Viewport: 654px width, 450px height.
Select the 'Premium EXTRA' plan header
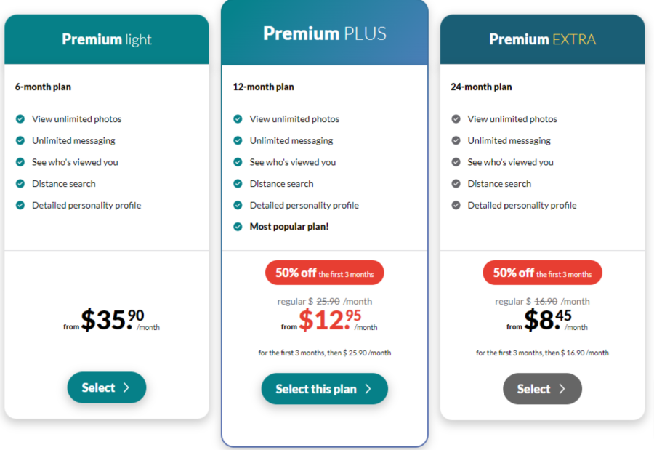click(x=542, y=39)
